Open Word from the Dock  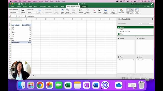click(96, 85)
